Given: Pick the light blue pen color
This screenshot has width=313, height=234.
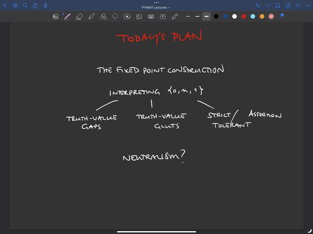Looking at the screenshot, I should [253, 16].
